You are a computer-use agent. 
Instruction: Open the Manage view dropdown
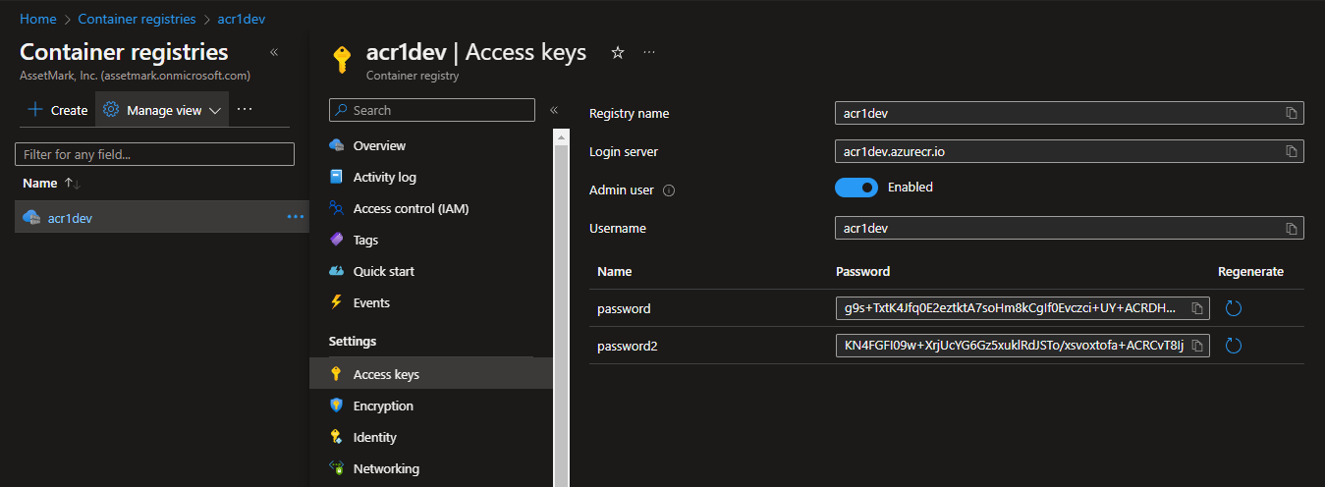pyautogui.click(x=162, y=110)
